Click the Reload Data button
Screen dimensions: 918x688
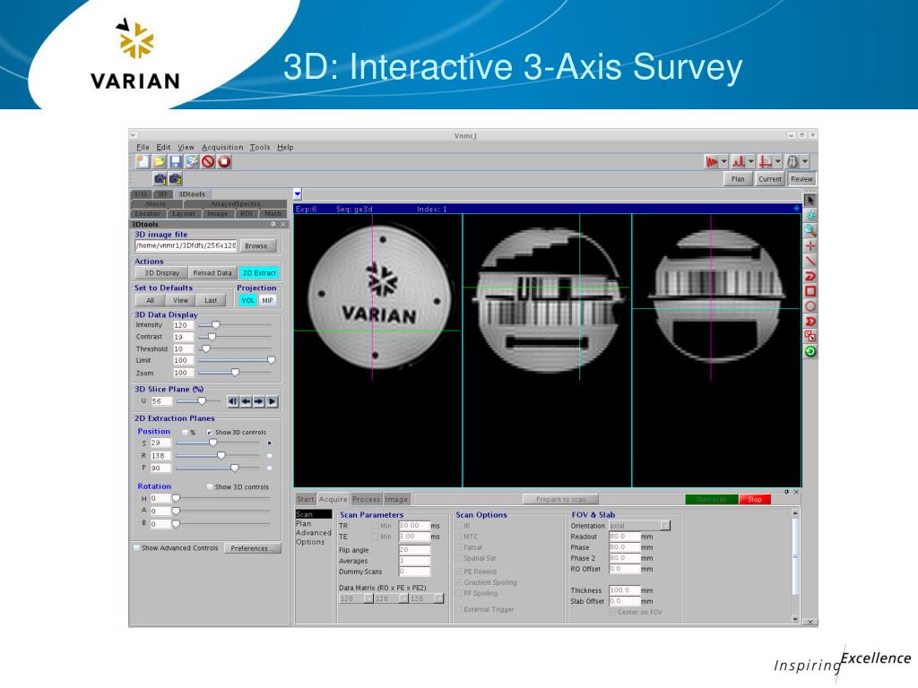pyautogui.click(x=212, y=273)
